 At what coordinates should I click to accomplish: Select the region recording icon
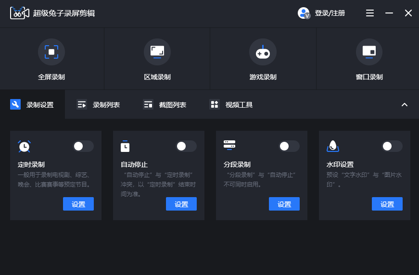(x=157, y=52)
